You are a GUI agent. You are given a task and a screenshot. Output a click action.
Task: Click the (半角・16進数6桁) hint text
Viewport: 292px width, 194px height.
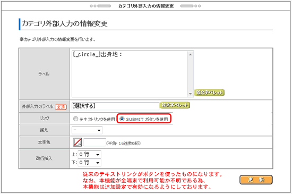124,144
